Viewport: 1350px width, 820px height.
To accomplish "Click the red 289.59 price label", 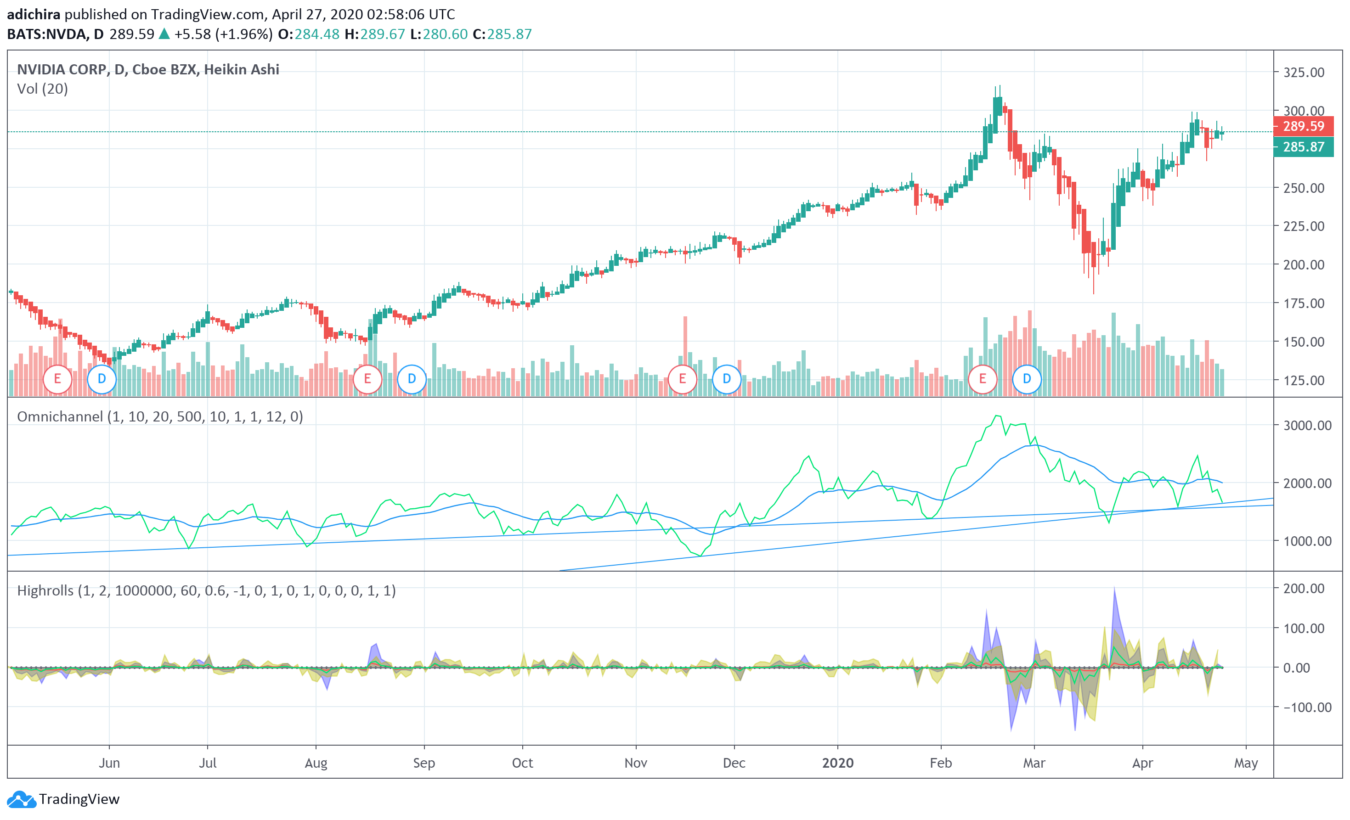I will 1304,127.
